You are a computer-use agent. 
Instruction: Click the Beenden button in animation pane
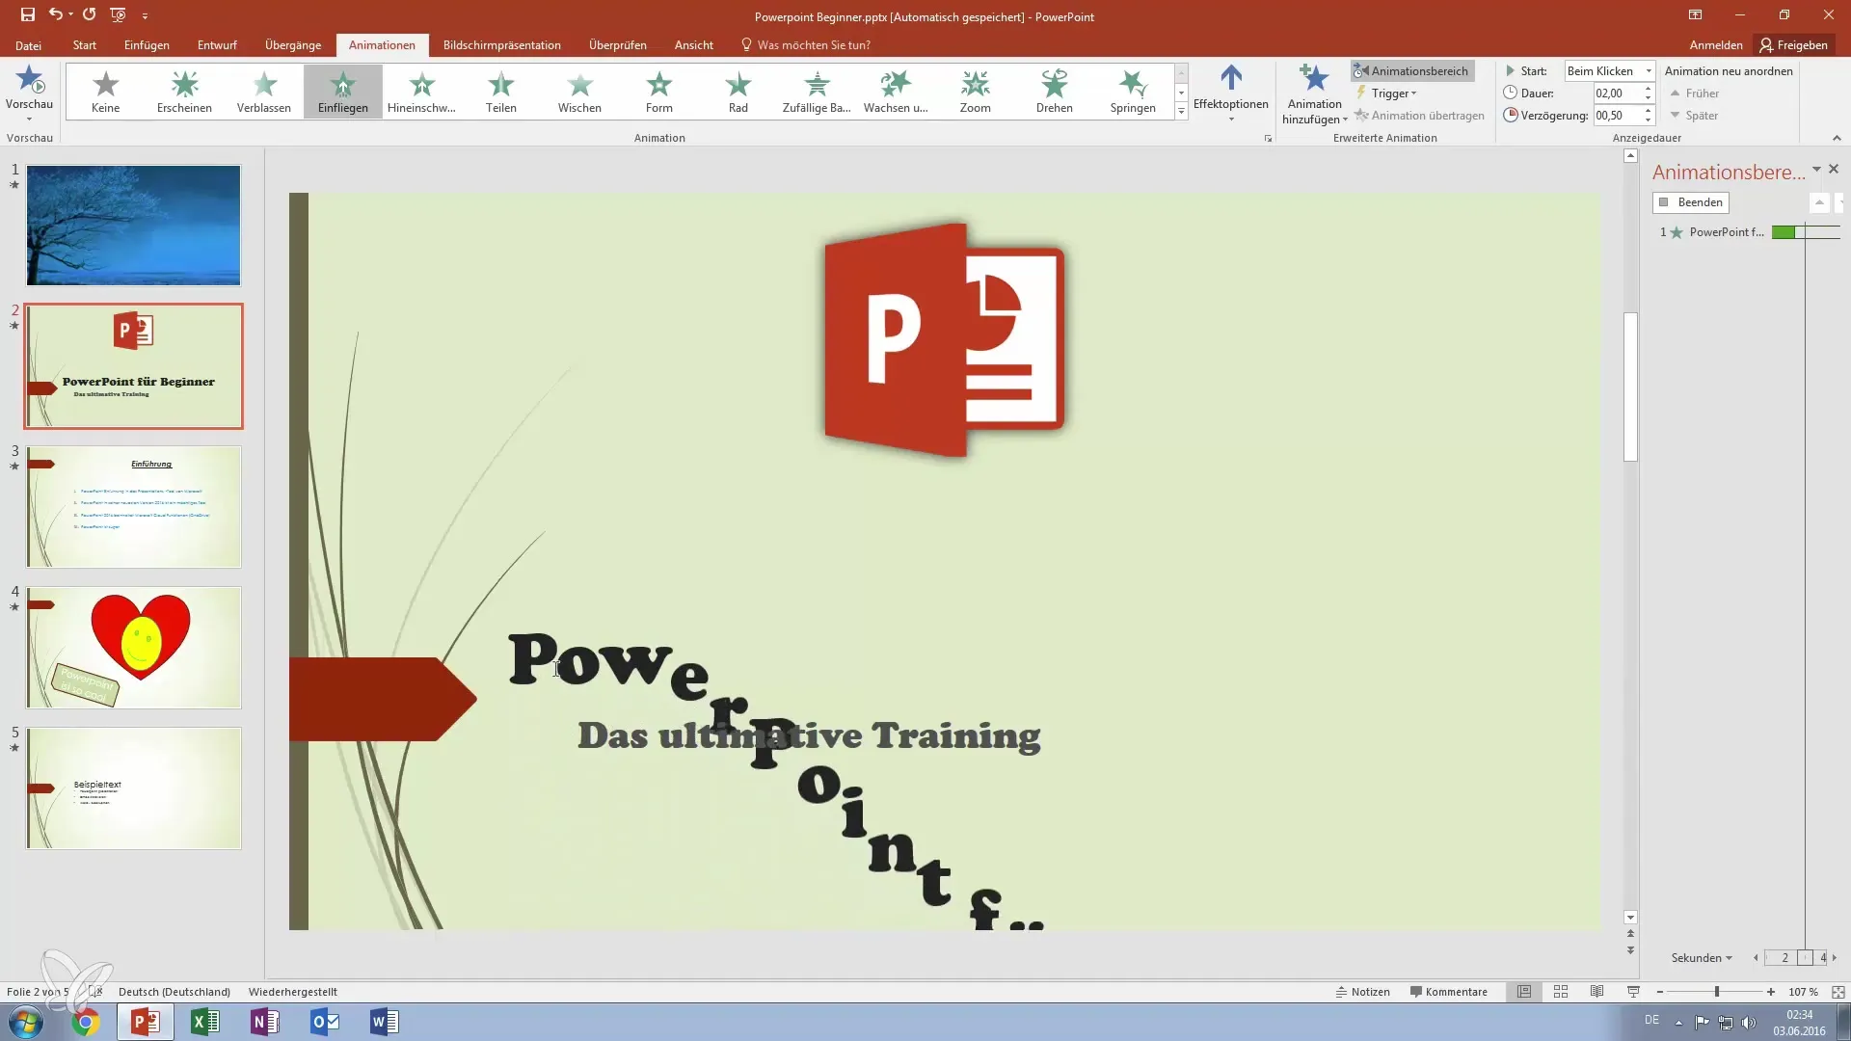(1691, 202)
